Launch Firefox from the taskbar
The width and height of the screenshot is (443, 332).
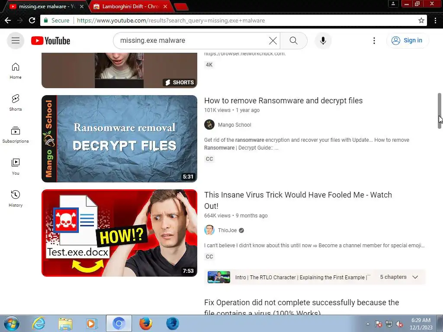[146, 323]
